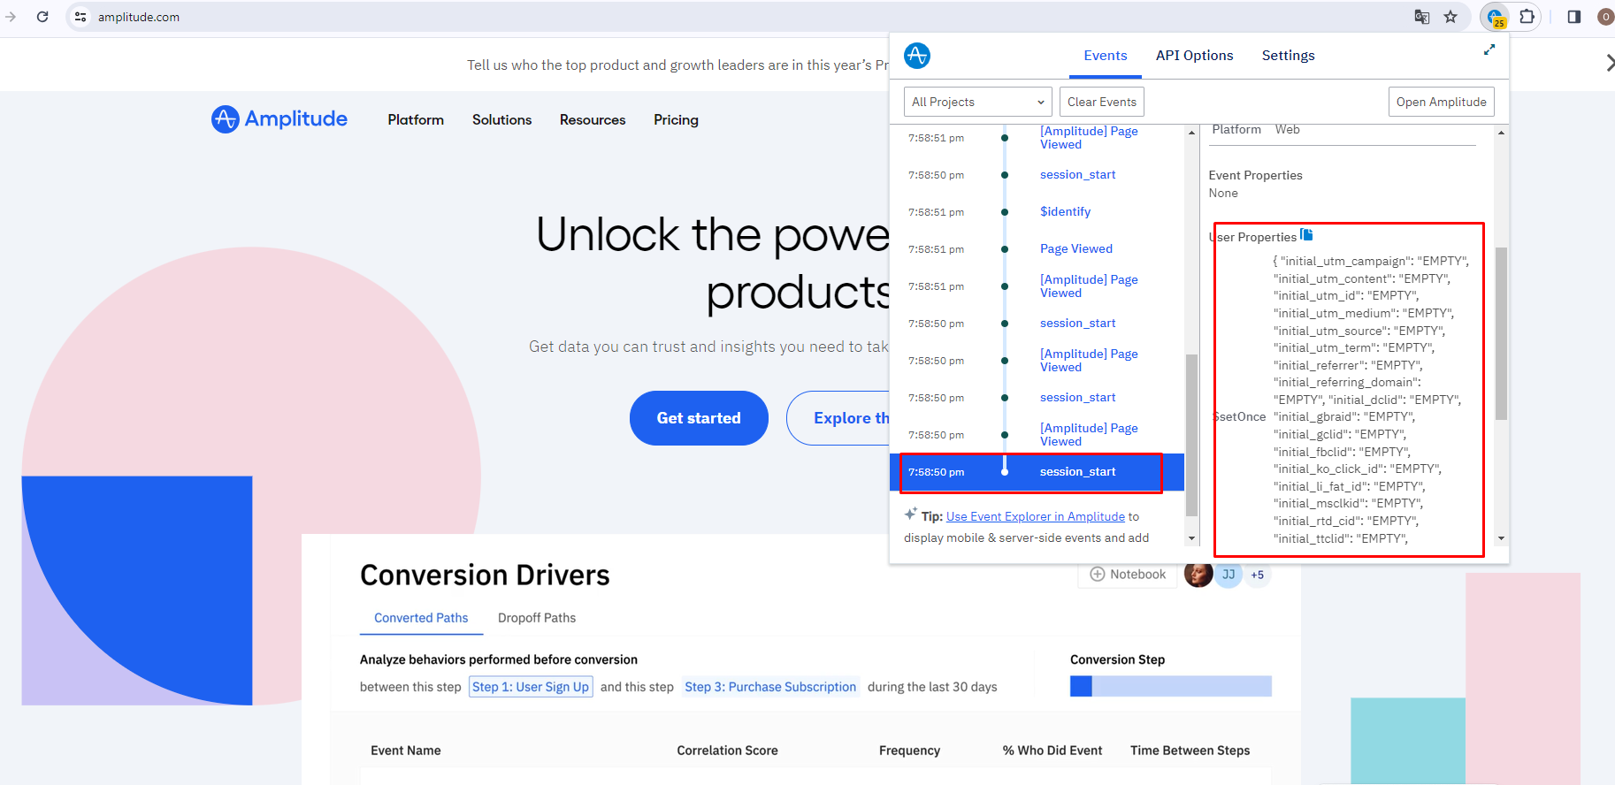Click the +5 collaborators badge
Image resolution: width=1615 pixels, height=785 pixels.
(1257, 575)
